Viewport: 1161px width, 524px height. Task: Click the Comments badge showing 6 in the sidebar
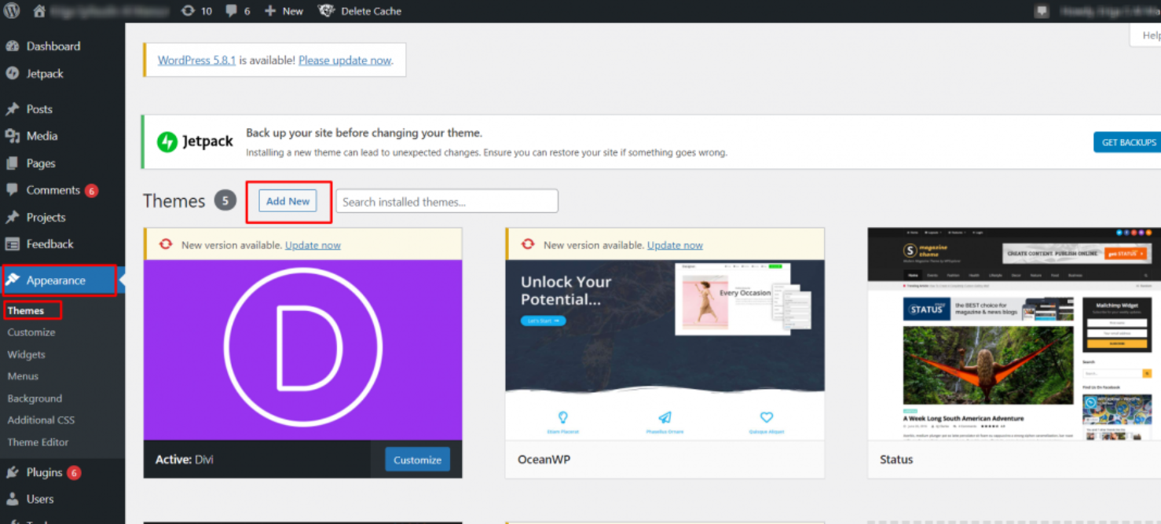coord(91,191)
